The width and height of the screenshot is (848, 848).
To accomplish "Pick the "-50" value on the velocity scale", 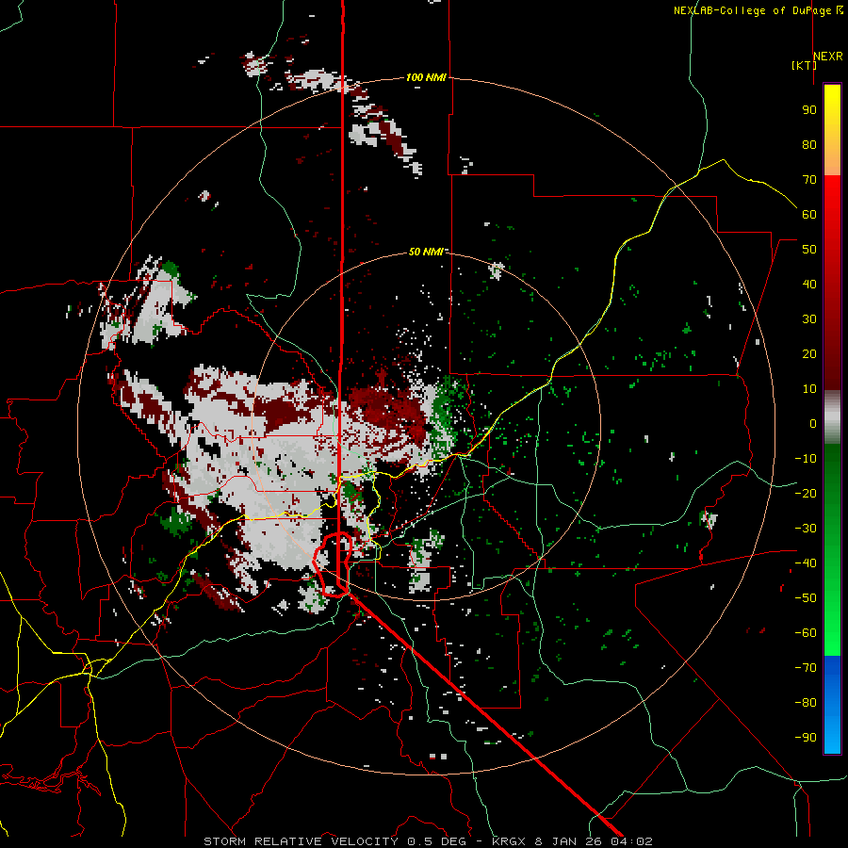I will tap(806, 598).
